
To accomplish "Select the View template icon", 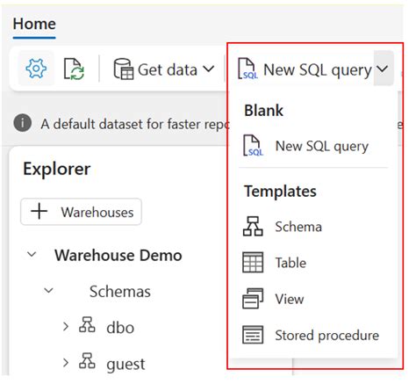I will pyautogui.click(x=253, y=299).
